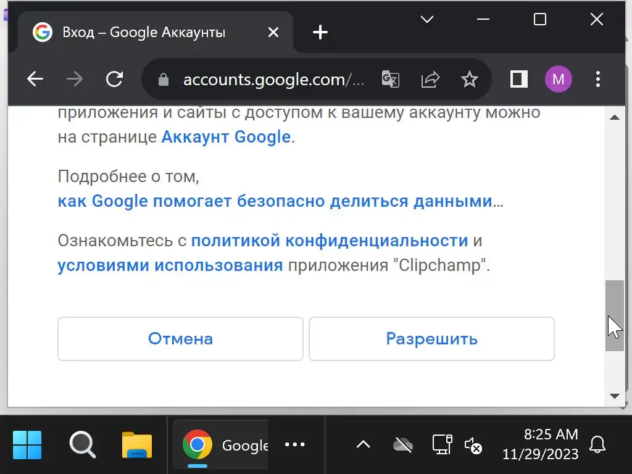Open a new browser tab

point(320,32)
